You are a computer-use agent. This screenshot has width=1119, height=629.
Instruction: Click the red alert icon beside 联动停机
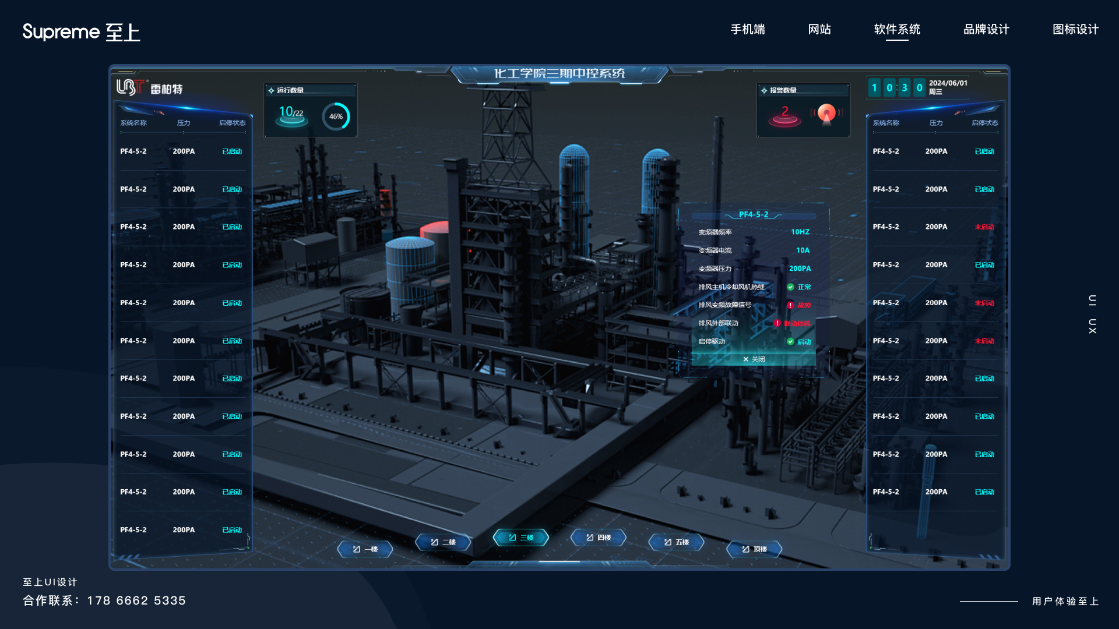coord(777,323)
